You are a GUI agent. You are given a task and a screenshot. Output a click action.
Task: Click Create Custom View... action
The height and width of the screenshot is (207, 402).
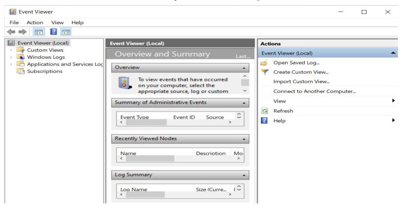coord(301,72)
